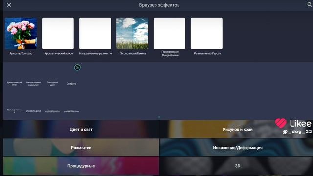Select the Экспозиция/Гамма effect thumbnail
The image size is (313, 176).
132,33
